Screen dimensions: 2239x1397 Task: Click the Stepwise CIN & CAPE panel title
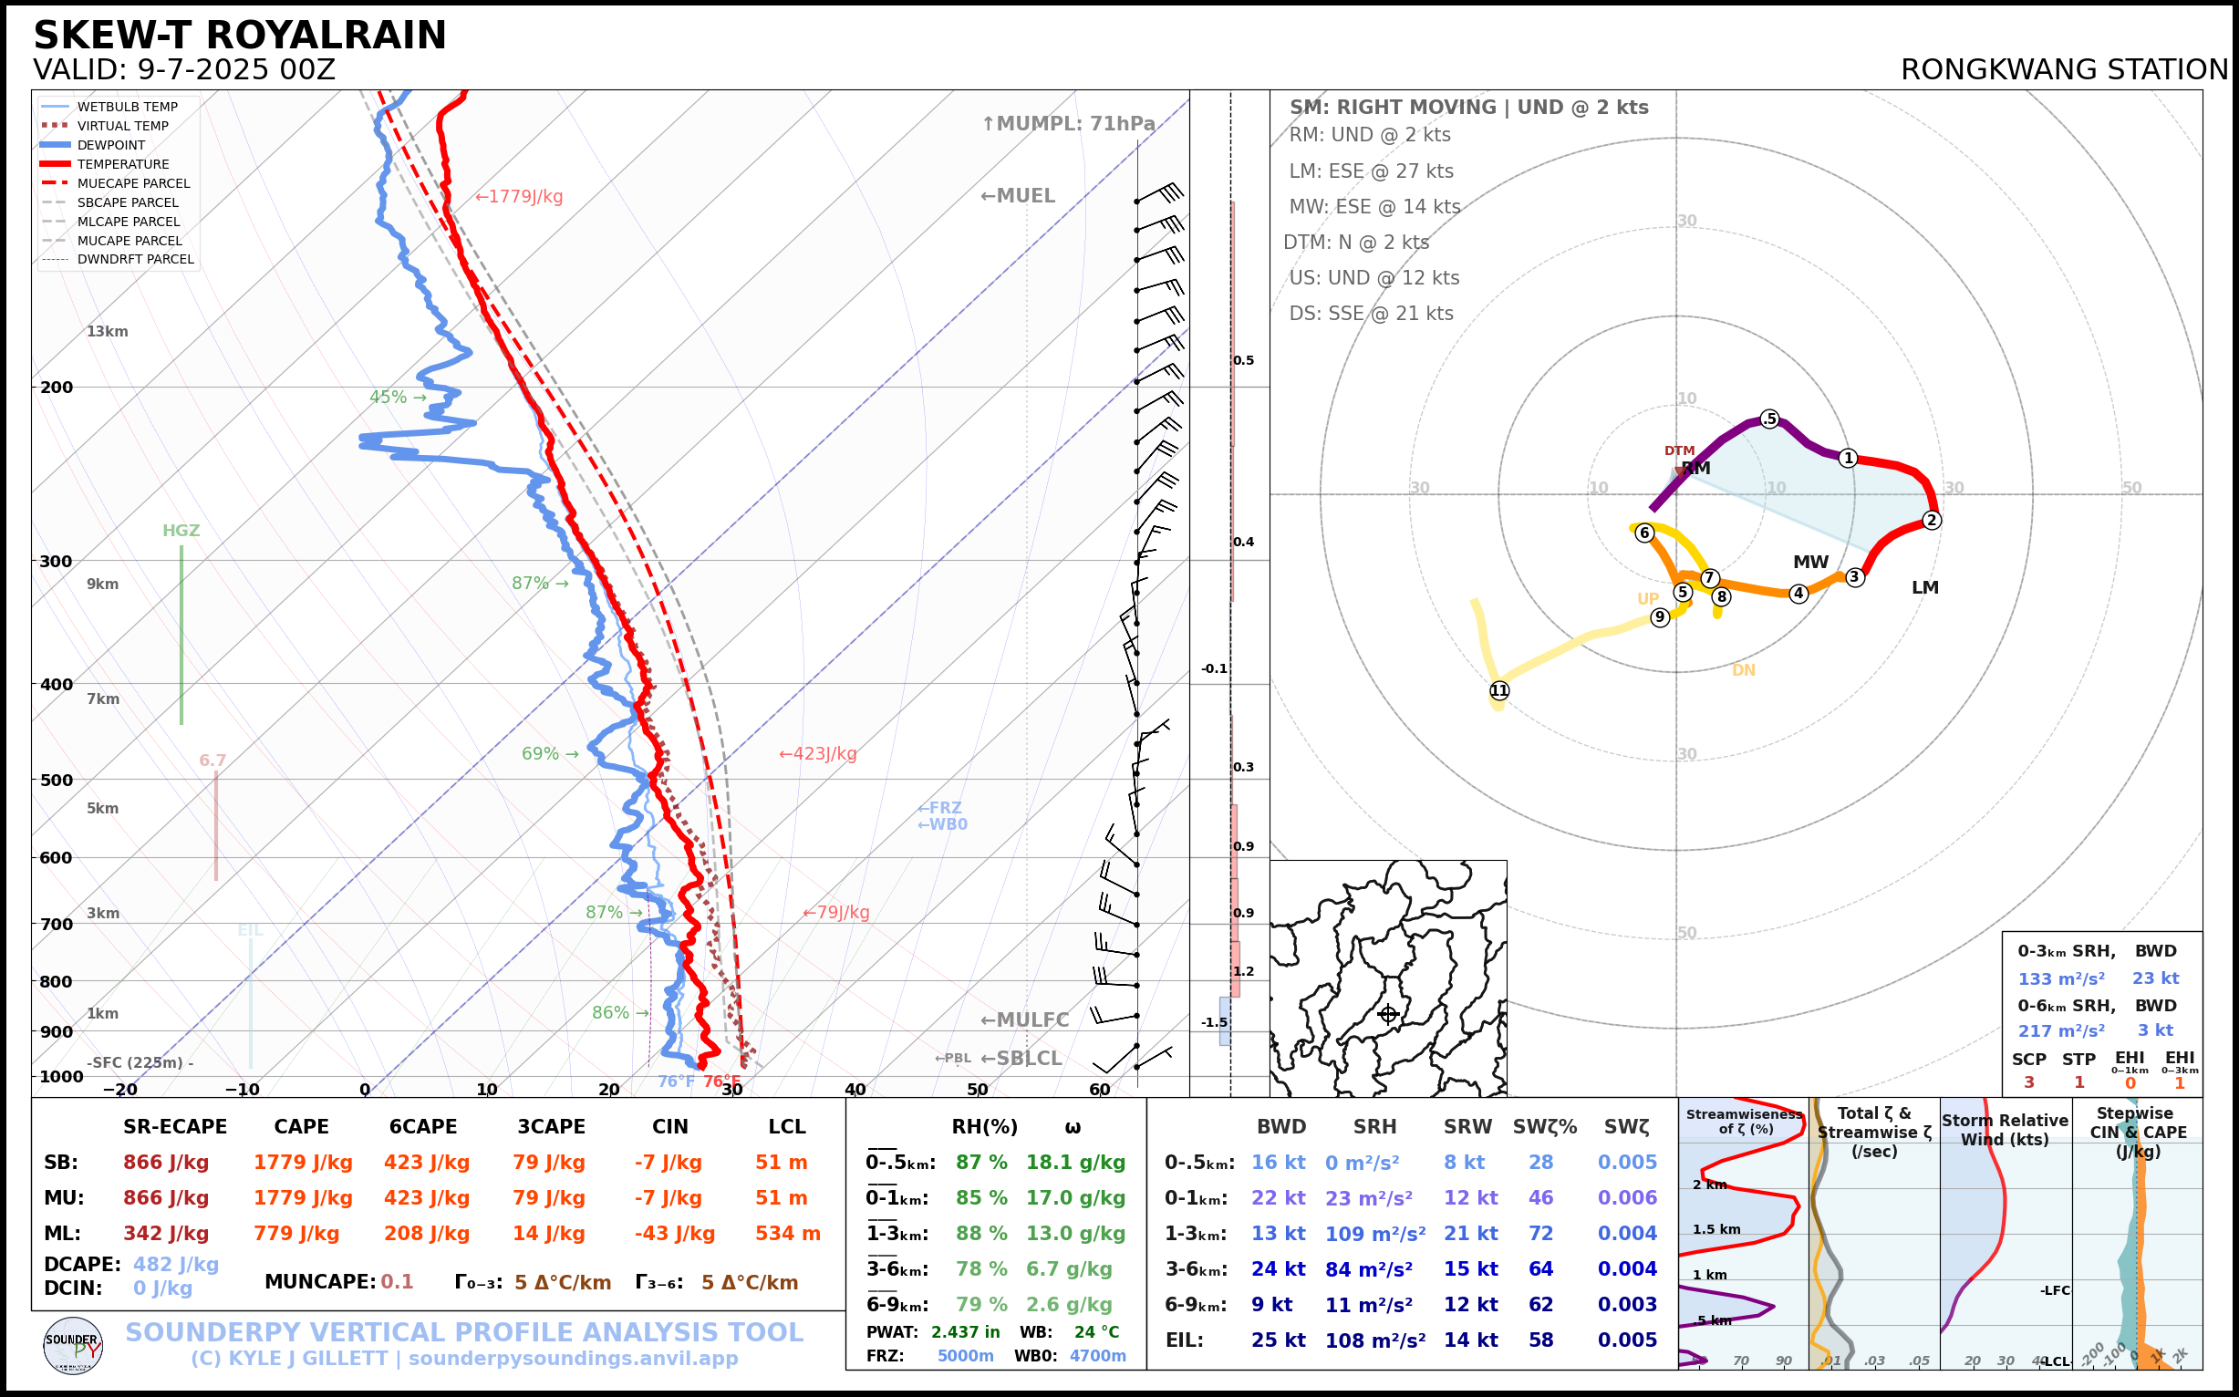coord(2138,1132)
